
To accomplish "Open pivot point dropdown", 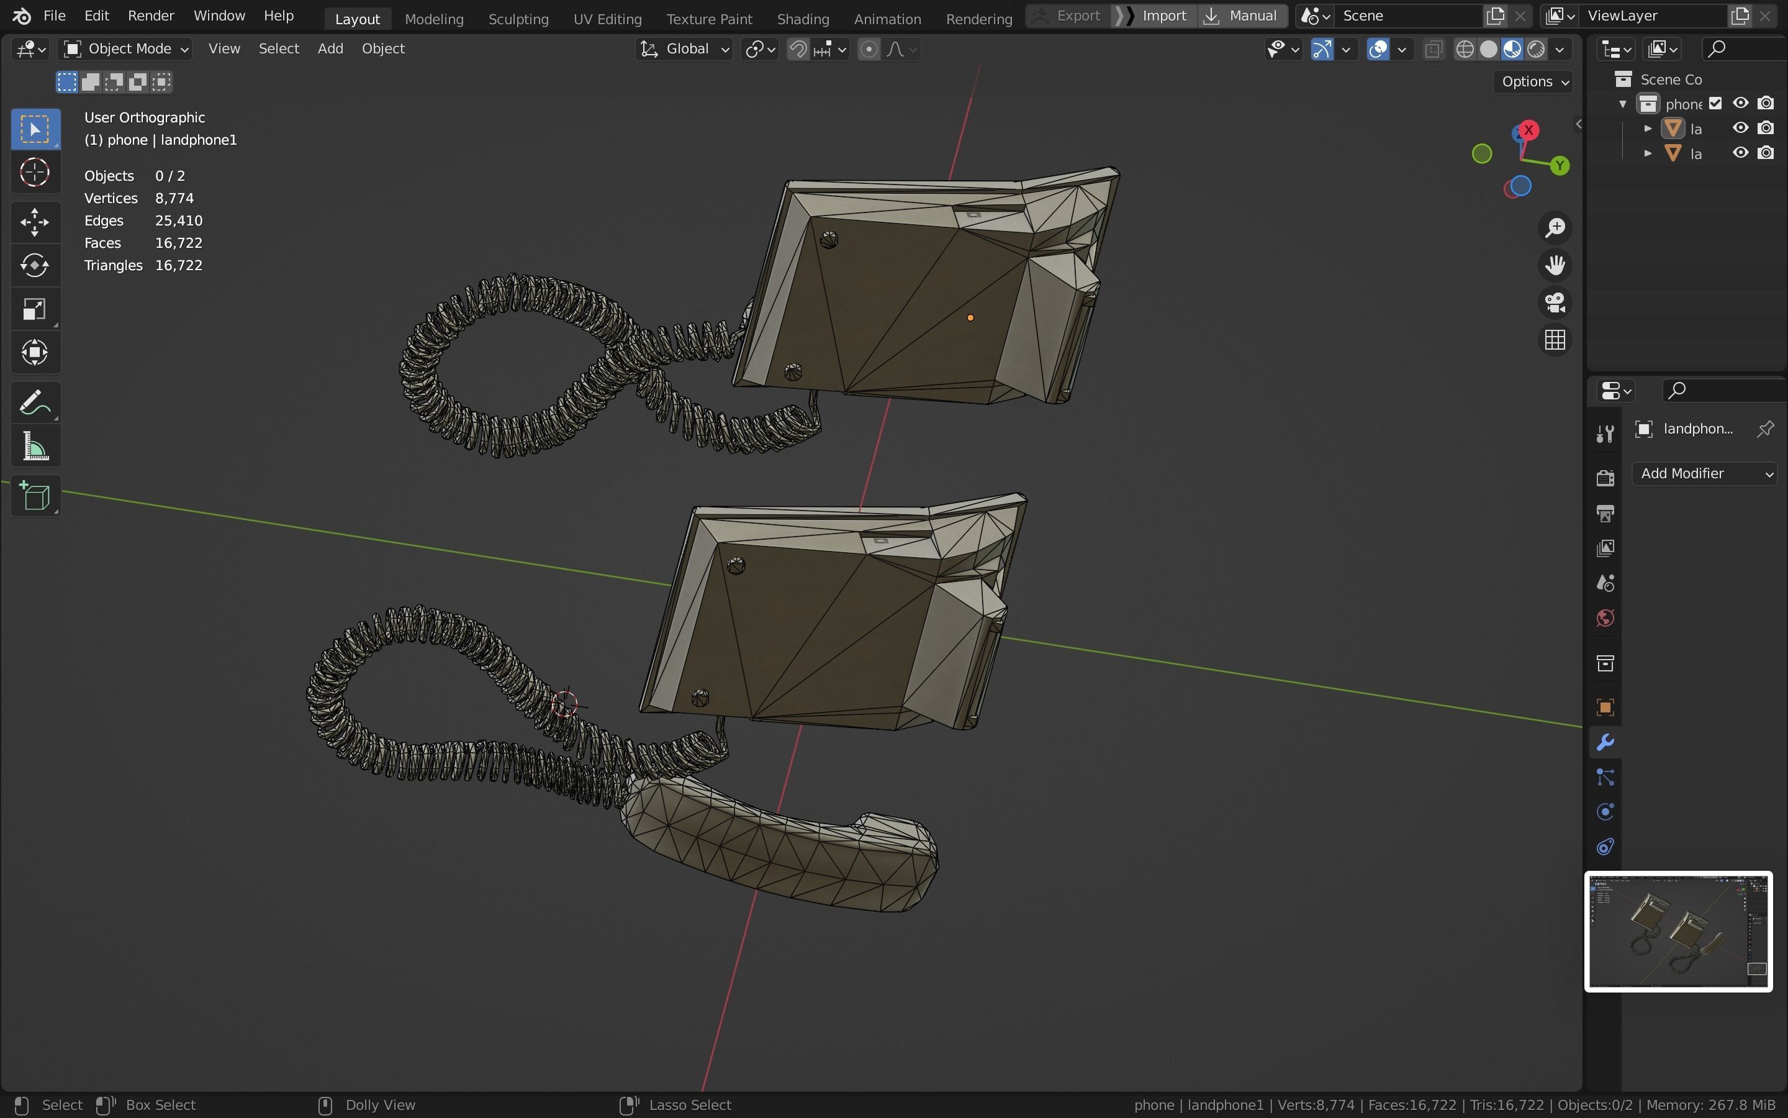I will [x=761, y=50].
